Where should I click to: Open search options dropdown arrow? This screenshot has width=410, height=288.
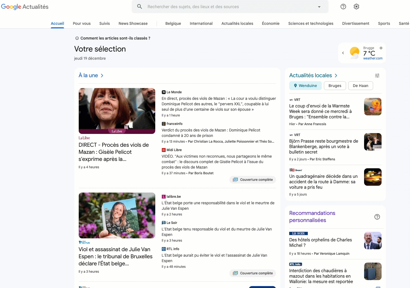pyautogui.click(x=319, y=7)
